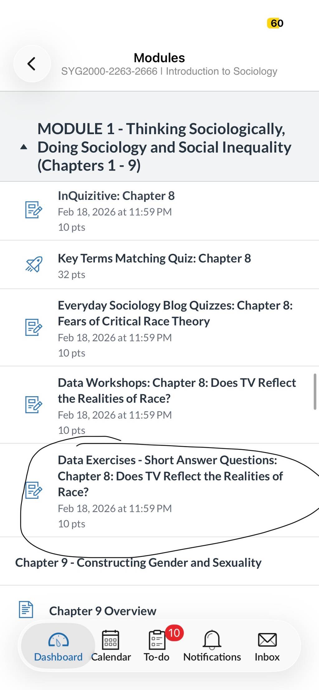Screen dimensions: 319x690
Task: Tap the back arrow button
Action: click(32, 64)
